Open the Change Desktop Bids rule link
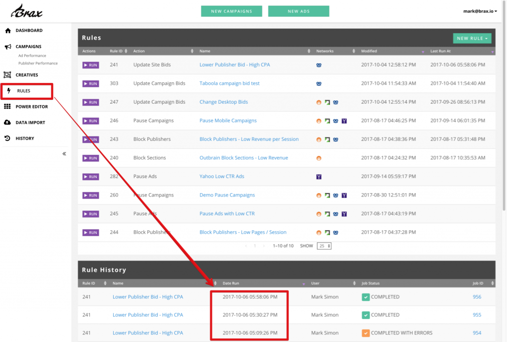This screenshot has width=508, height=342. [x=224, y=102]
